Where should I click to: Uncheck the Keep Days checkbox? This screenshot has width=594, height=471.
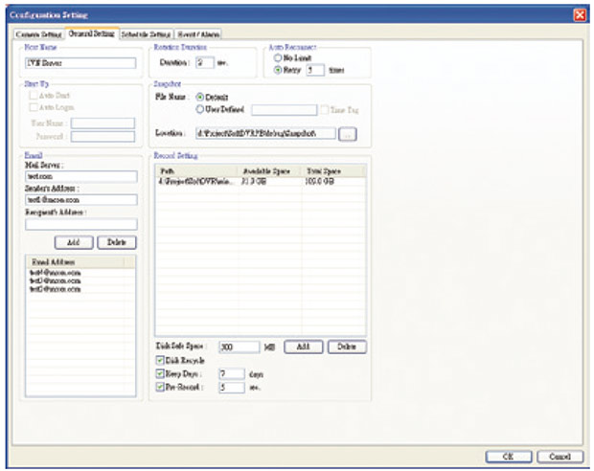160,374
